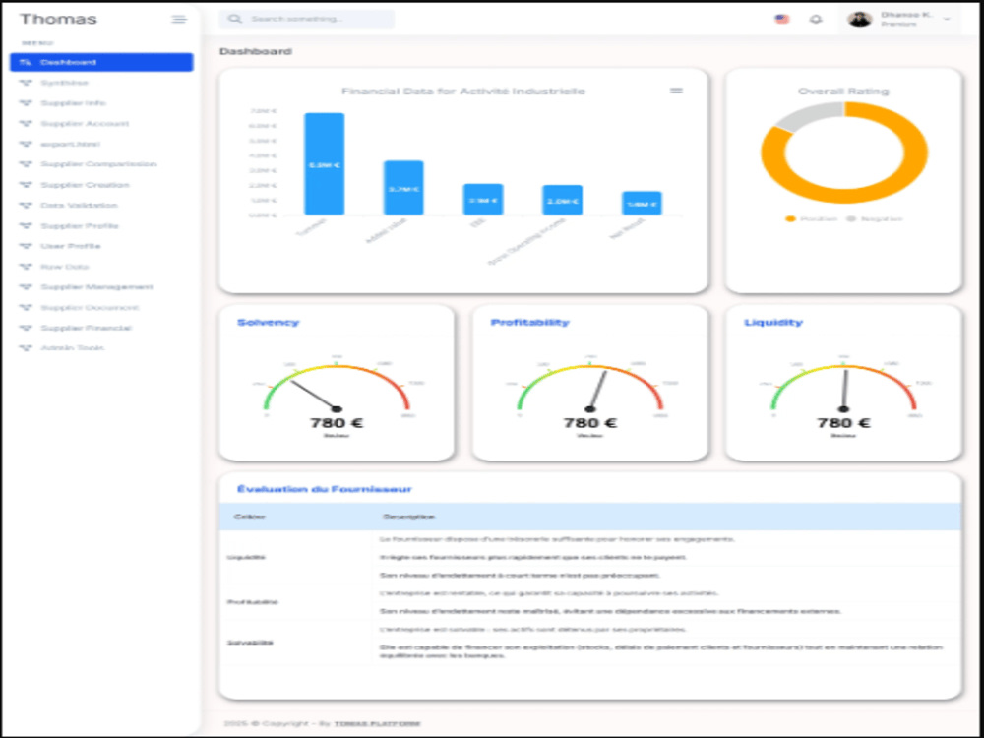Click the Profitability card title
The width and height of the screenshot is (984, 738).
[529, 323]
